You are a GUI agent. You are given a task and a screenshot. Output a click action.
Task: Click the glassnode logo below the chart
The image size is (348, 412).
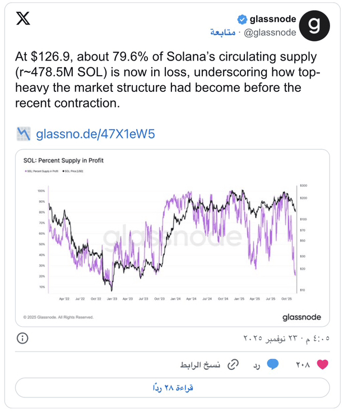tap(301, 317)
